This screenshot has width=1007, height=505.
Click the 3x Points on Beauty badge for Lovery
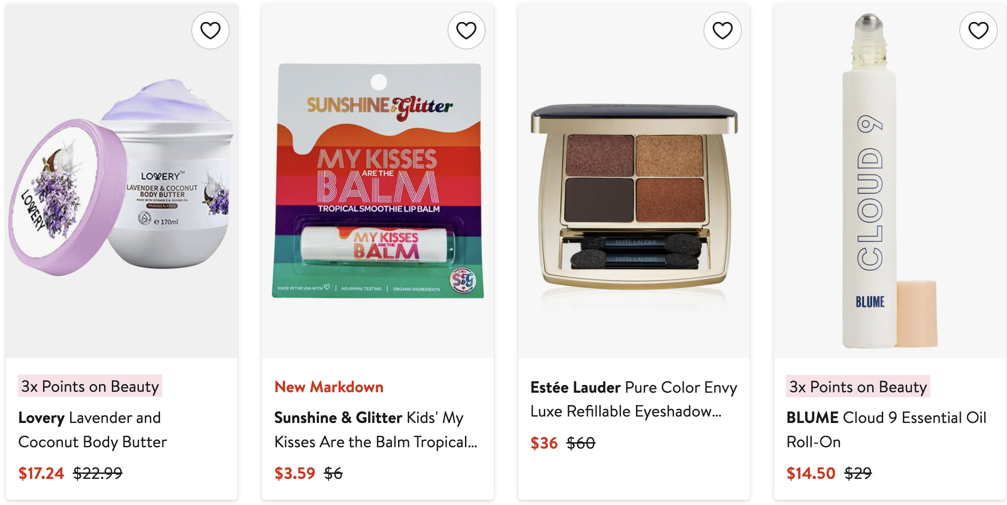90,386
